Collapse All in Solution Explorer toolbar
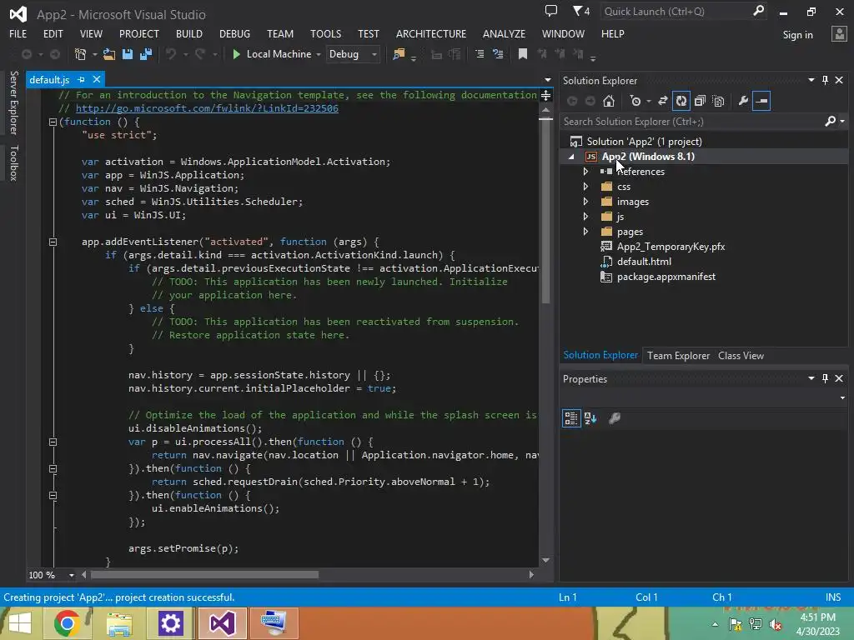 click(700, 101)
